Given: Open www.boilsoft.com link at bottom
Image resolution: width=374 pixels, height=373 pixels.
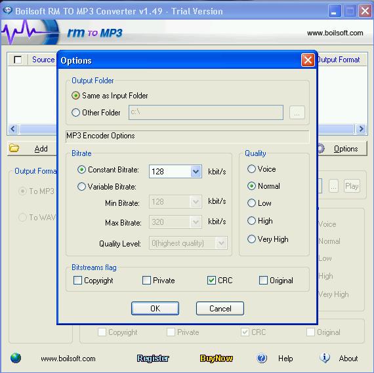Looking at the screenshot, I should [68, 359].
